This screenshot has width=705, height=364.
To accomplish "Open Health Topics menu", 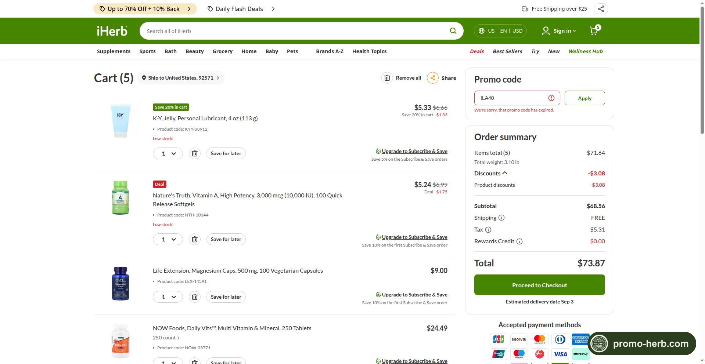I will (x=369, y=51).
